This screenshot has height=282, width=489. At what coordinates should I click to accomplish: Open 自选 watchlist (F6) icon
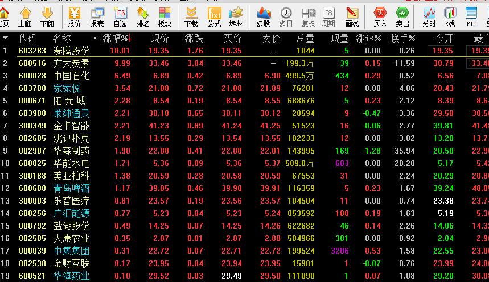120,16
